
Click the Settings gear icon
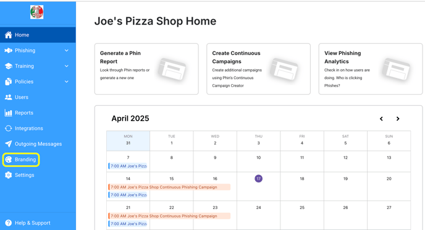9,175
